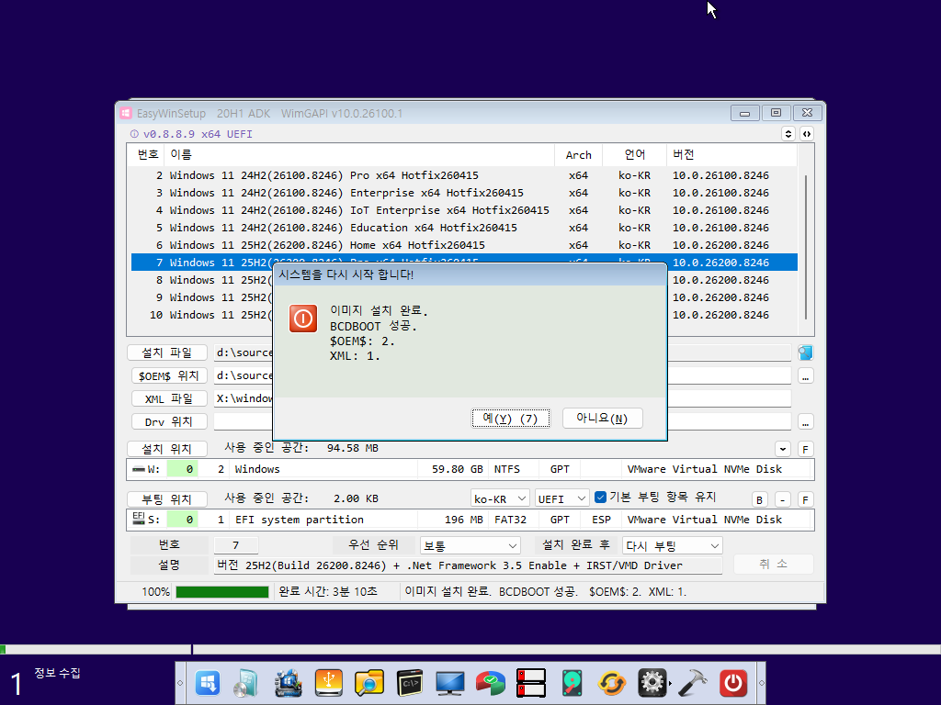This screenshot has height=705, width=941.
Task: Open the hammer tools dock icon
Action: point(693,683)
